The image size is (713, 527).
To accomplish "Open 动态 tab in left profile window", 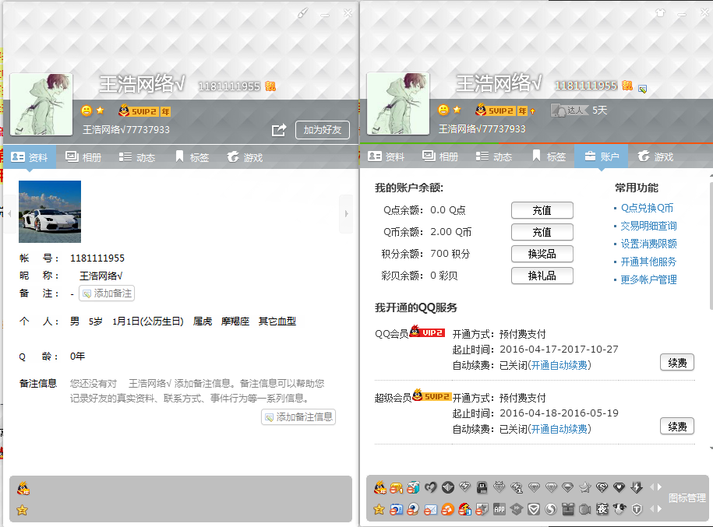I will tap(137, 157).
